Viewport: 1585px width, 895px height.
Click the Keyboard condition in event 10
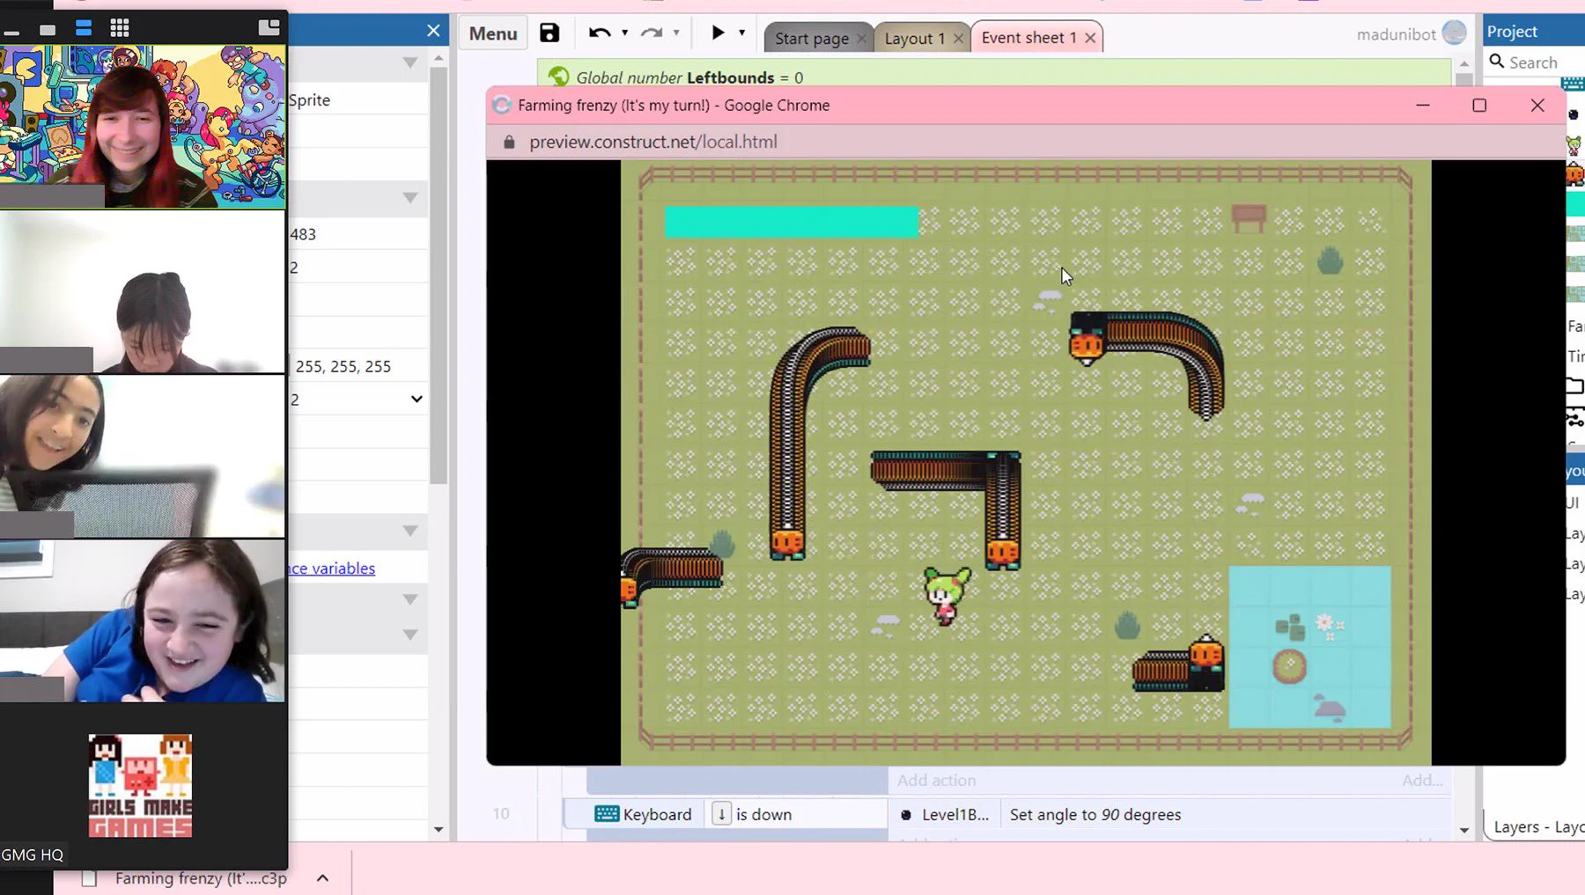coord(726,814)
